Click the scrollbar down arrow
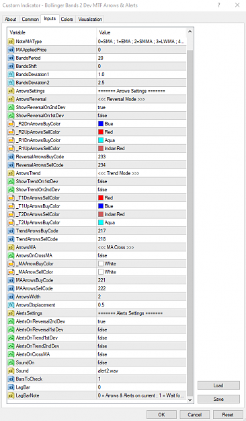 point(190,399)
